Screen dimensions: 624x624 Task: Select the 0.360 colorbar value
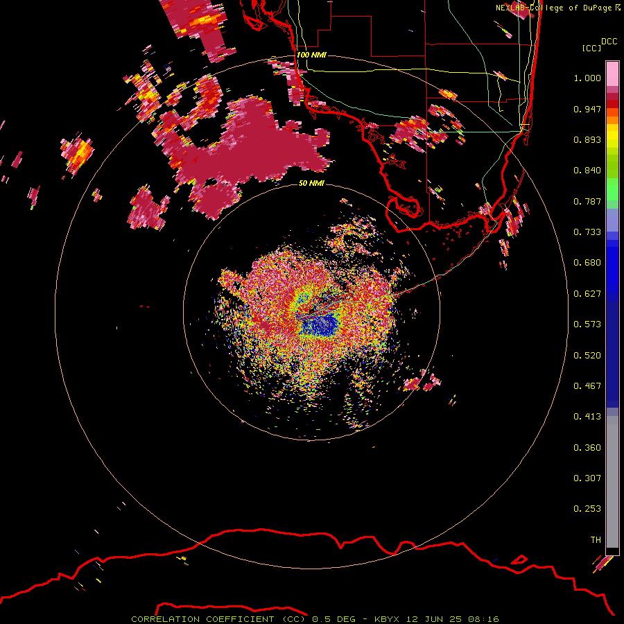pos(587,448)
